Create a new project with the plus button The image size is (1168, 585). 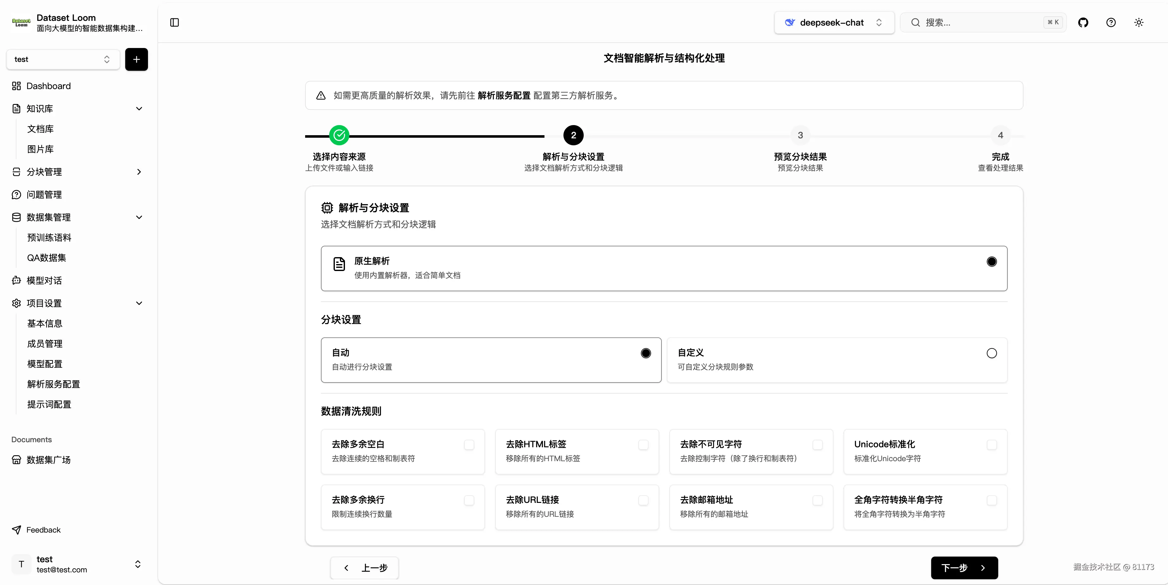point(136,59)
